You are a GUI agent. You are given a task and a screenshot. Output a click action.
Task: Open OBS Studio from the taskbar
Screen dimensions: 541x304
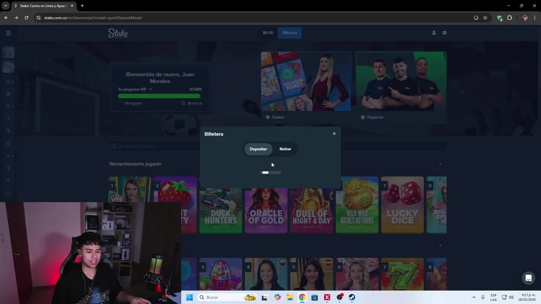pos(339,297)
